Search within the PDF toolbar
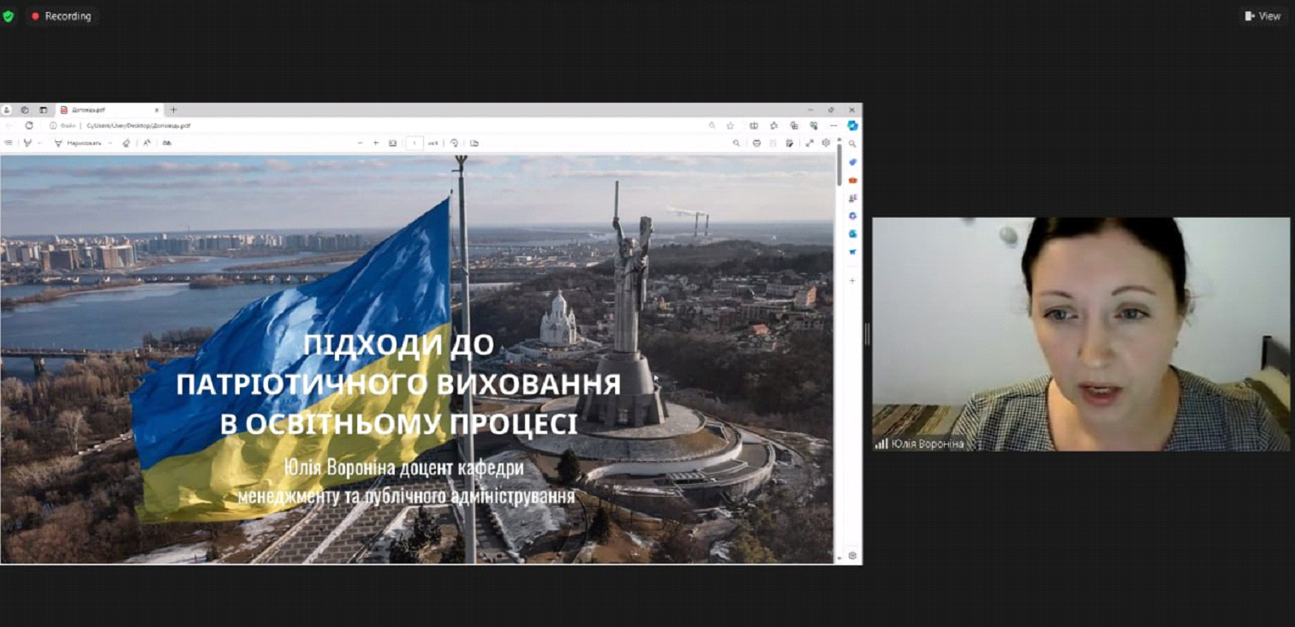 click(737, 143)
